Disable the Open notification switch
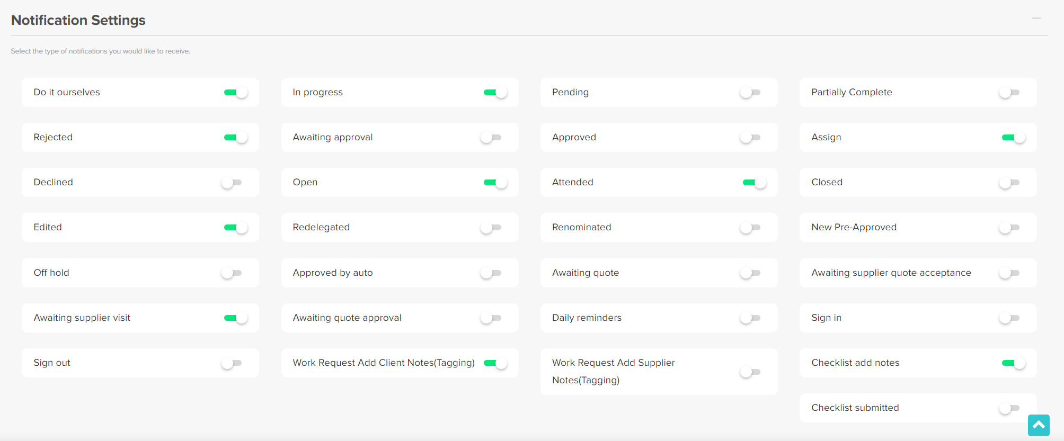This screenshot has width=1064, height=441. pos(495,183)
